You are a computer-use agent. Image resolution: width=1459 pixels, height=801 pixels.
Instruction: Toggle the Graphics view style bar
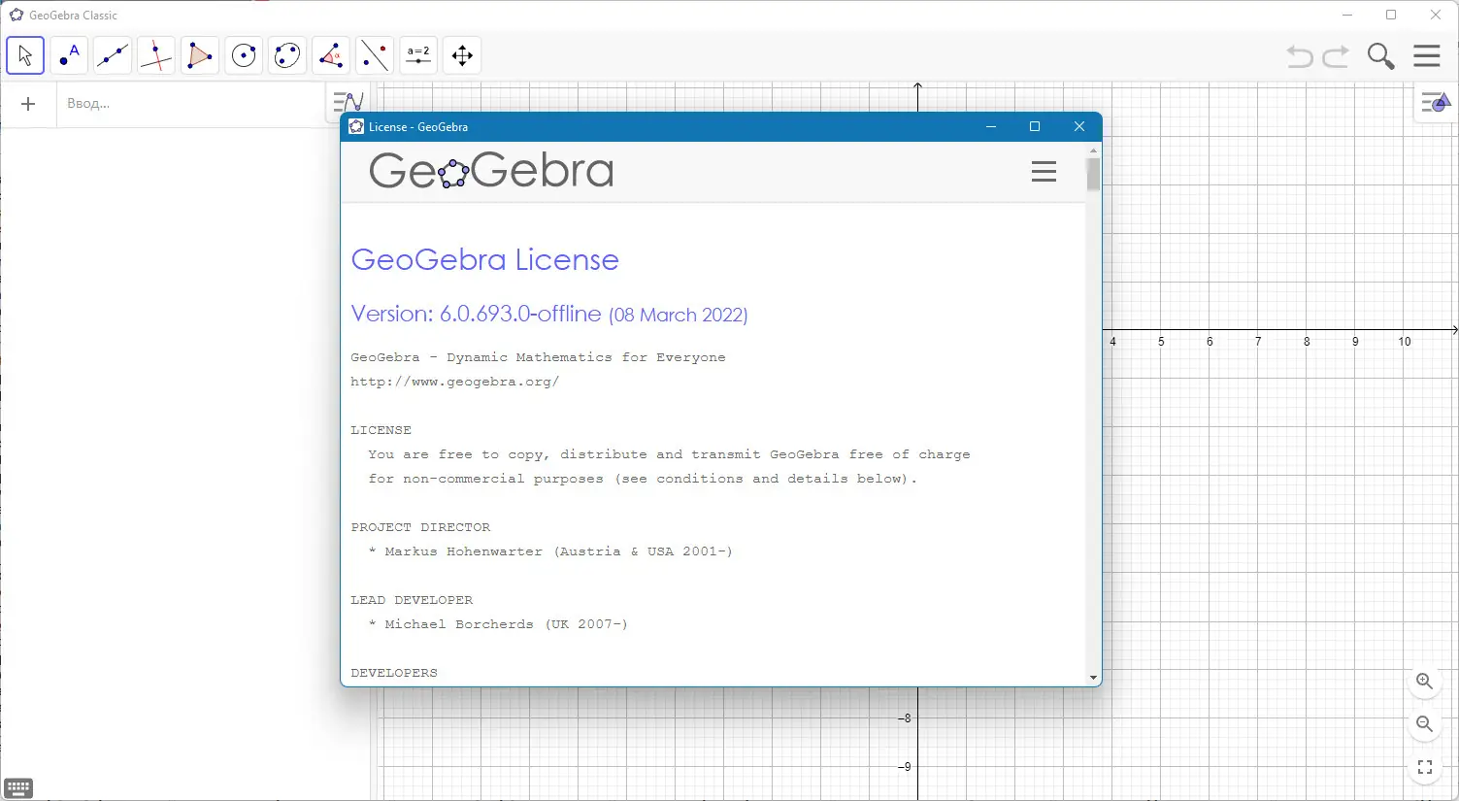tap(1435, 103)
